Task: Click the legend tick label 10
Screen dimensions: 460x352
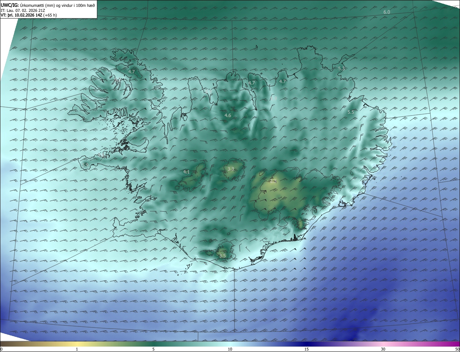Action: pyautogui.click(x=230, y=349)
